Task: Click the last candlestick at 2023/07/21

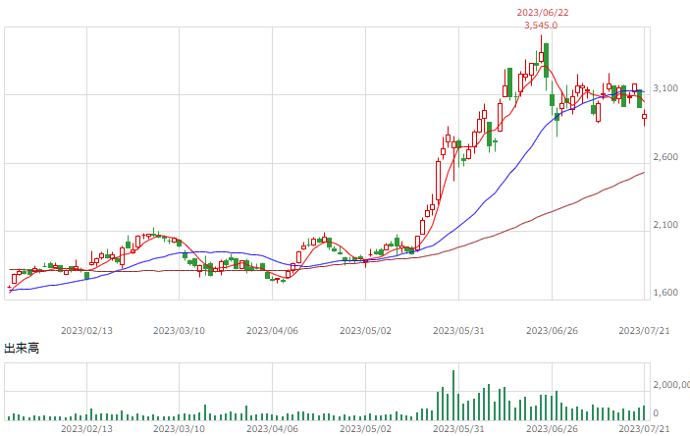Action: coord(644,117)
